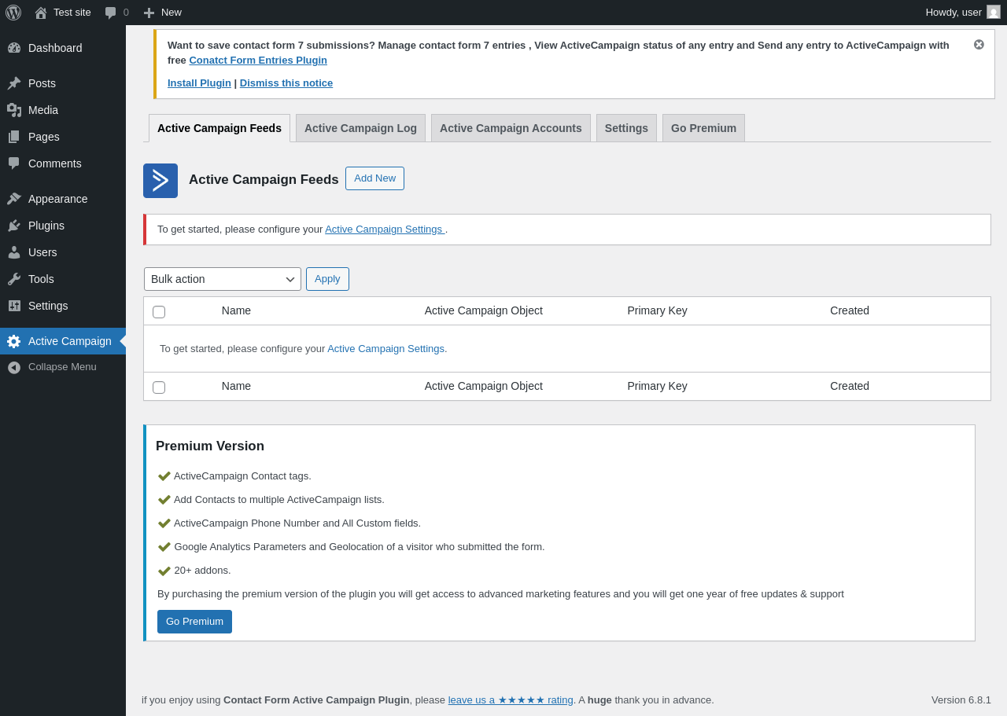Click the Plugins plug icon
The image size is (1007, 716).
pyautogui.click(x=14, y=226)
